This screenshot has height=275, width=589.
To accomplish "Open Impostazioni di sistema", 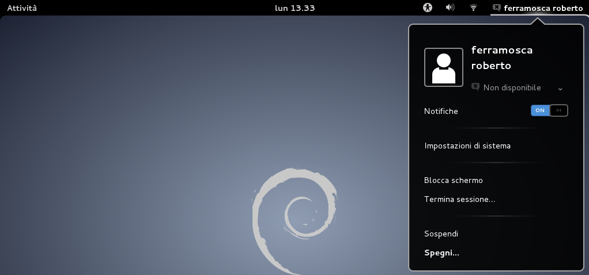I will tap(467, 146).
